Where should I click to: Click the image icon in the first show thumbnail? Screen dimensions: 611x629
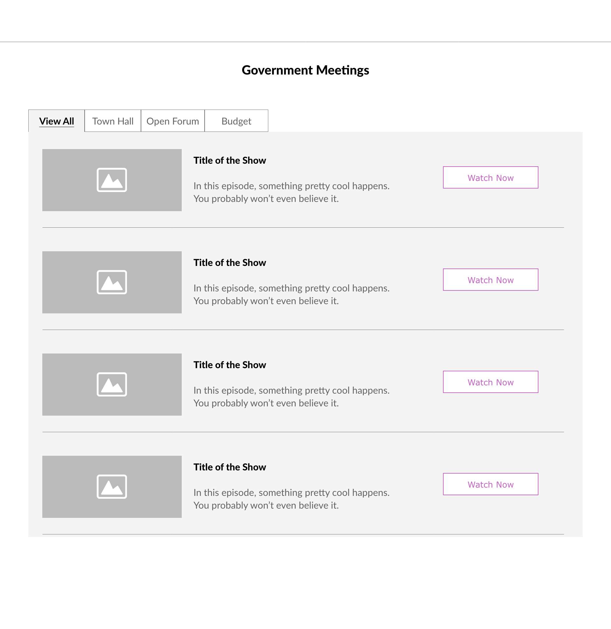tap(112, 180)
